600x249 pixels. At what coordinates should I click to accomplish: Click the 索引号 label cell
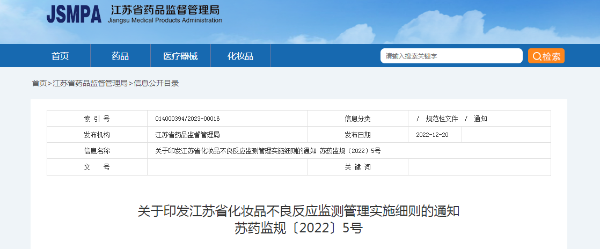[x=97, y=119]
